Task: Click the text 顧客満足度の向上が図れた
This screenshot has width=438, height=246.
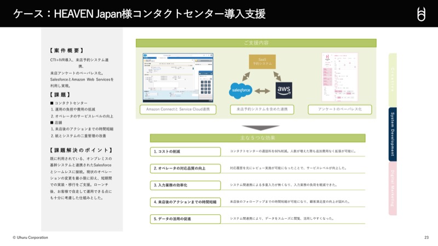Action: 330,202
